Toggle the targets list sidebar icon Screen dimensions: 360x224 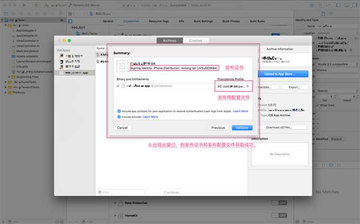(x=70, y=21)
